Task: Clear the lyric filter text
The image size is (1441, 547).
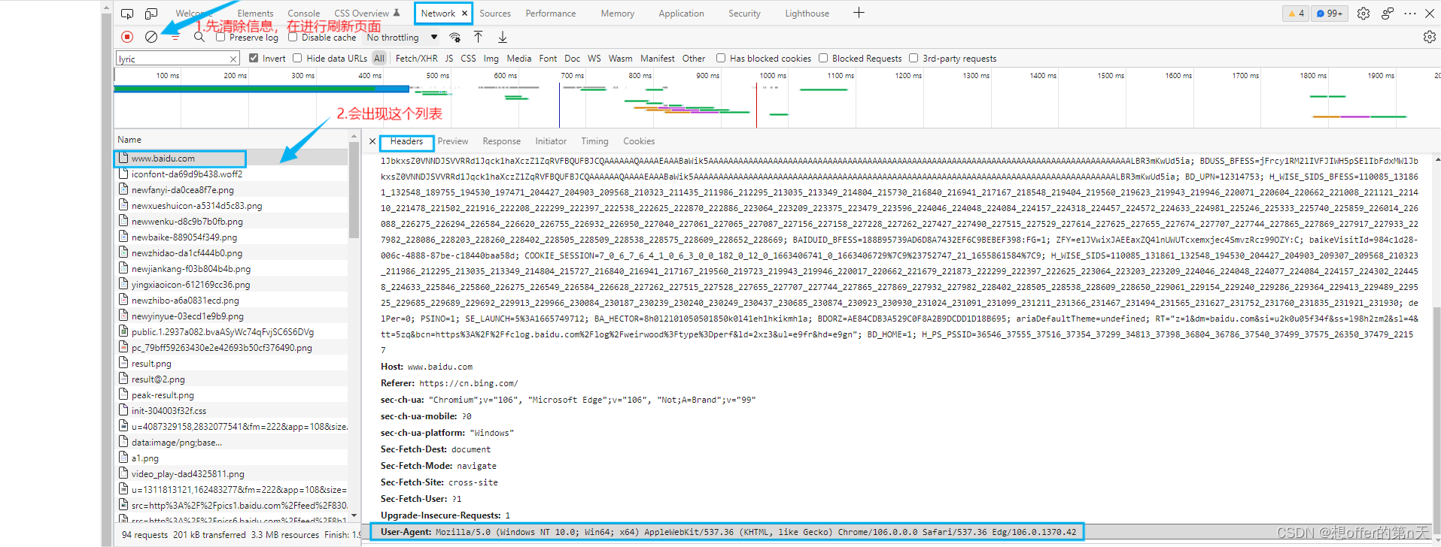Action: (233, 59)
